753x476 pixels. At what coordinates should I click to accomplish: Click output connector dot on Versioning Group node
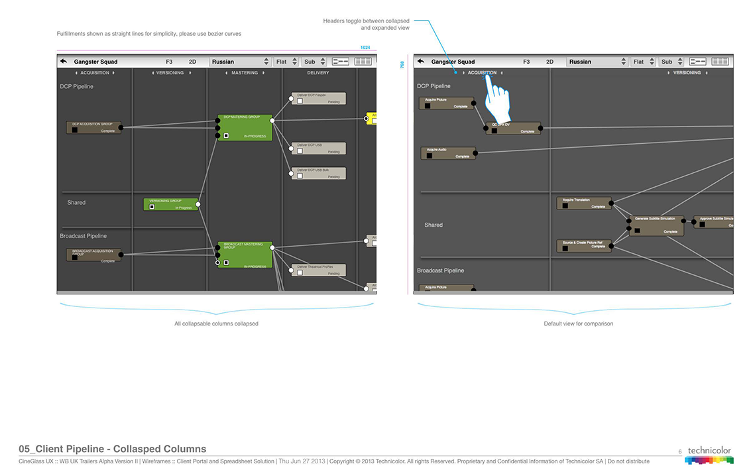198,205
